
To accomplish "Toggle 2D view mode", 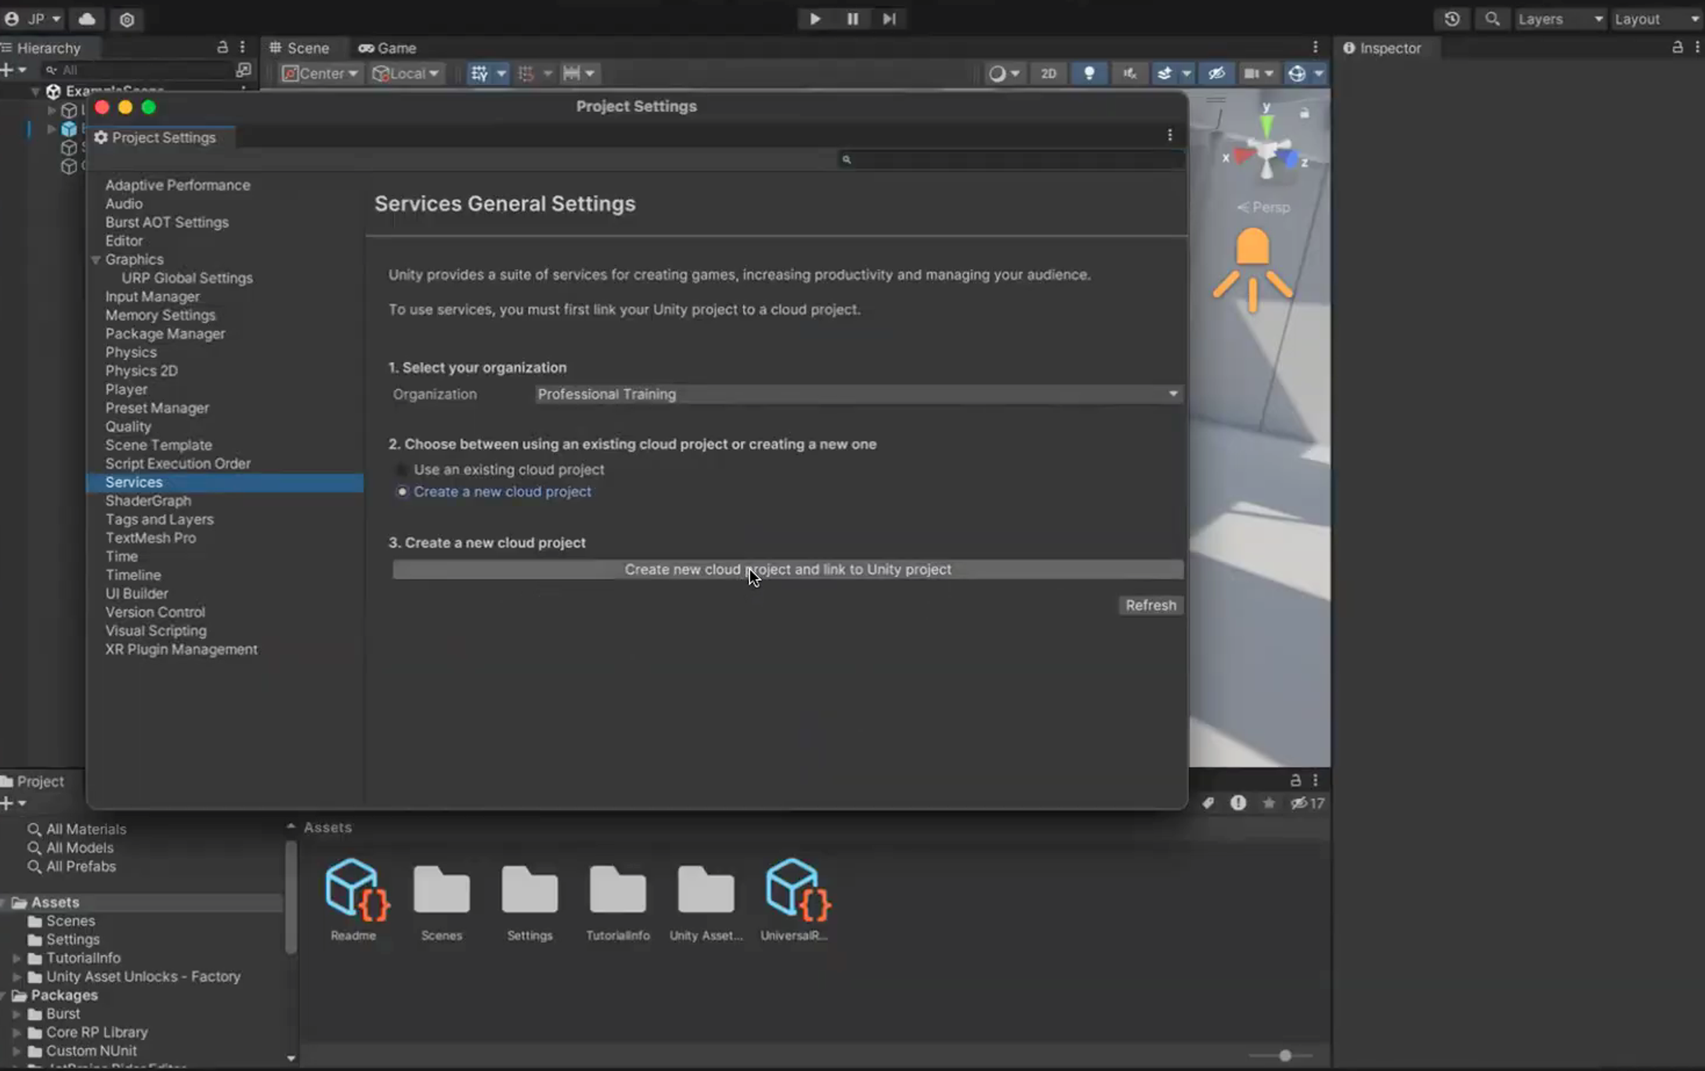I will tap(1049, 74).
